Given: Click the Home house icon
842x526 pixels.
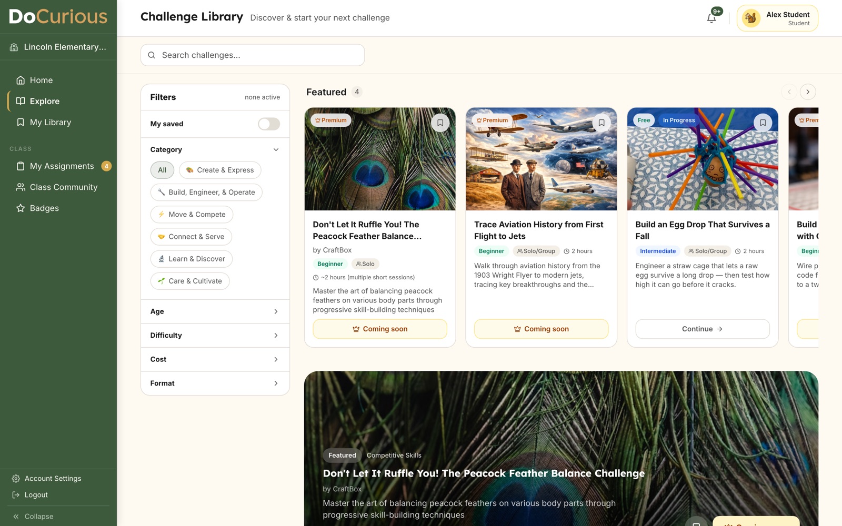Looking at the screenshot, I should click(21, 80).
